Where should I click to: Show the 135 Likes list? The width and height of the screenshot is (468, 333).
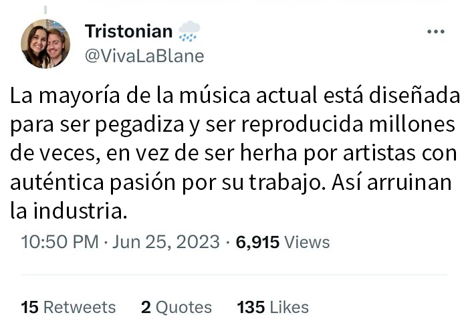click(x=273, y=307)
